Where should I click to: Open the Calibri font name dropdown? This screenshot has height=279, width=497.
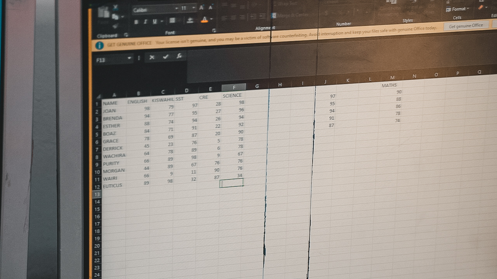(x=176, y=9)
